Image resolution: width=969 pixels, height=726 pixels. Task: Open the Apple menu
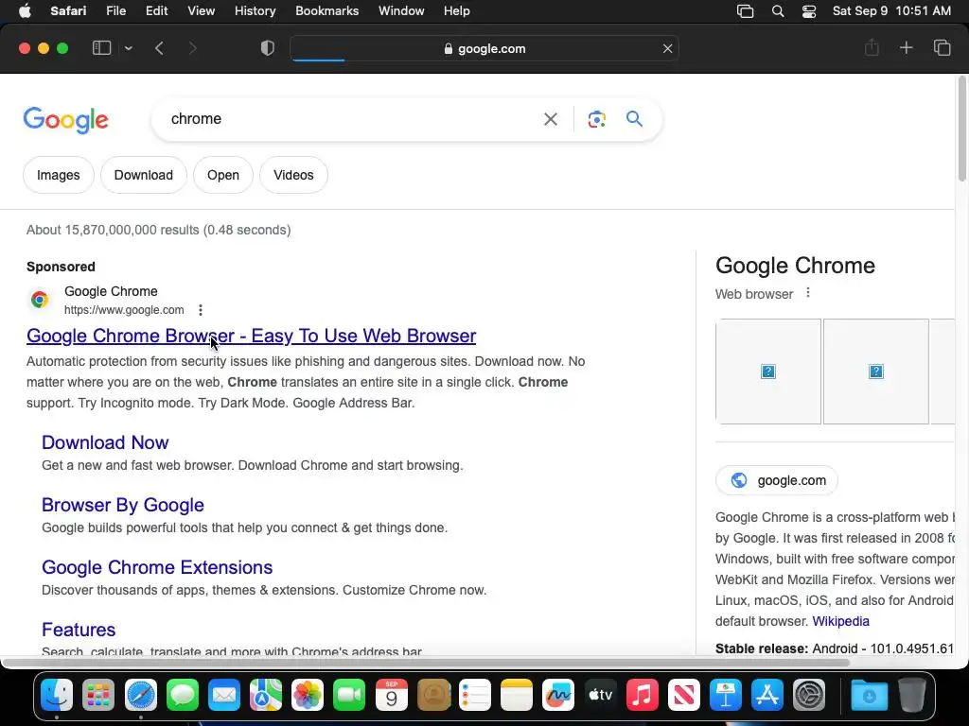coord(25,10)
